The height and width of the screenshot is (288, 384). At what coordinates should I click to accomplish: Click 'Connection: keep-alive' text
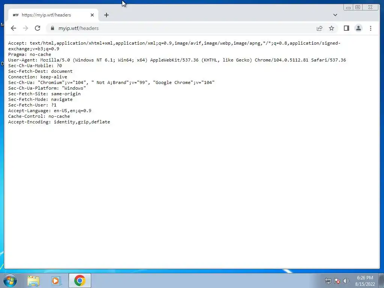coord(38,77)
